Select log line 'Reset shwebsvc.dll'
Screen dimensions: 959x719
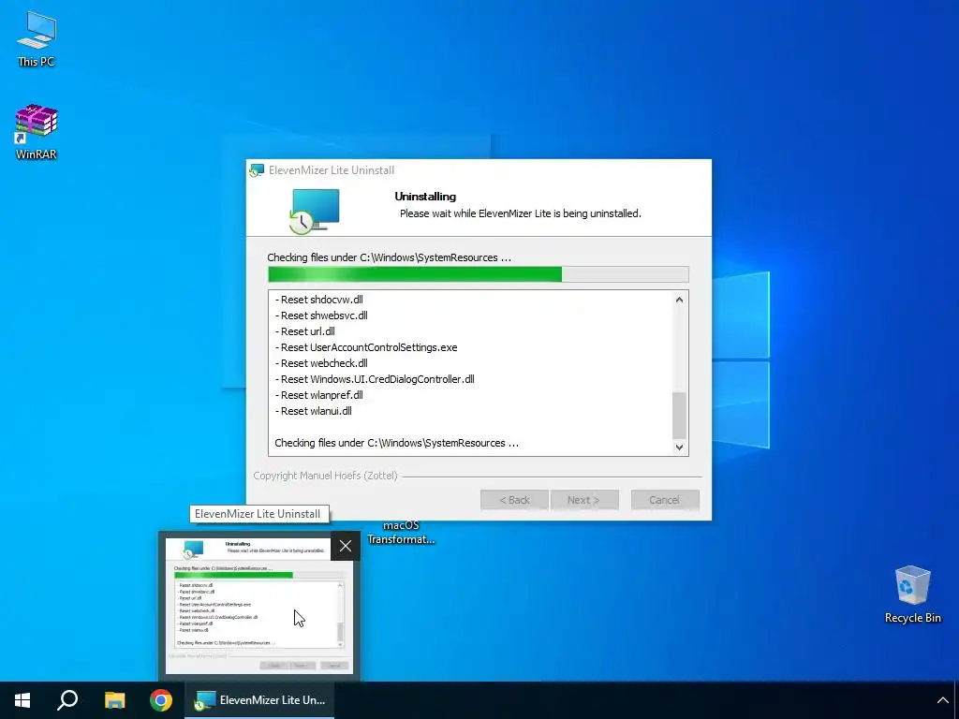point(321,315)
